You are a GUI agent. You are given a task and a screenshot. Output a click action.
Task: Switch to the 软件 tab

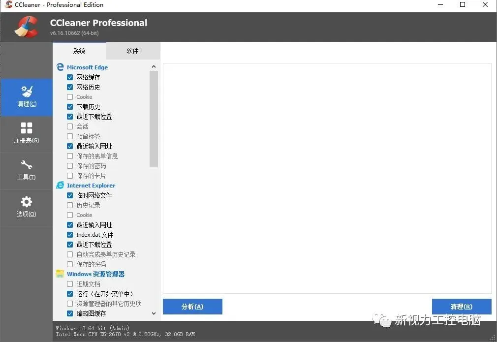click(133, 51)
